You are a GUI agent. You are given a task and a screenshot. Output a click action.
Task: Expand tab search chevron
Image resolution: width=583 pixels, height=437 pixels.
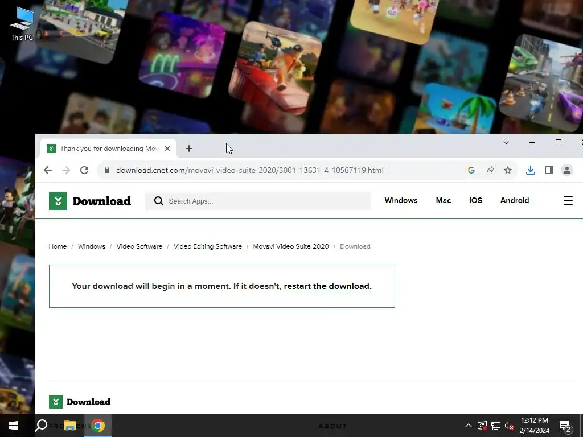[x=506, y=142]
